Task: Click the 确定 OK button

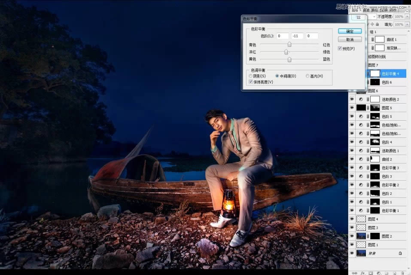Action: coord(350,31)
